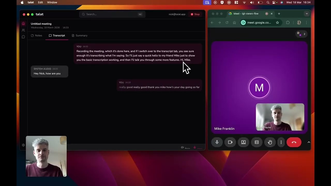Open the shield menu bar icon
Image resolution: width=331 pixels, height=186 pixels.
coord(222,2)
